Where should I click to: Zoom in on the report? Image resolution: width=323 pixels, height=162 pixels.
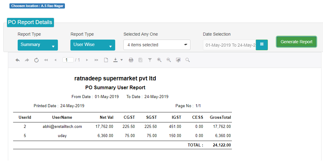(x=159, y=60)
